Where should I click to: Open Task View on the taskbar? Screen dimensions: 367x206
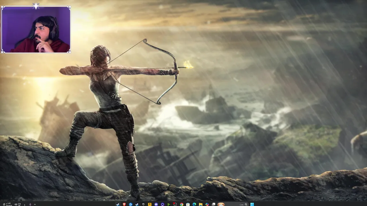pos(214,204)
